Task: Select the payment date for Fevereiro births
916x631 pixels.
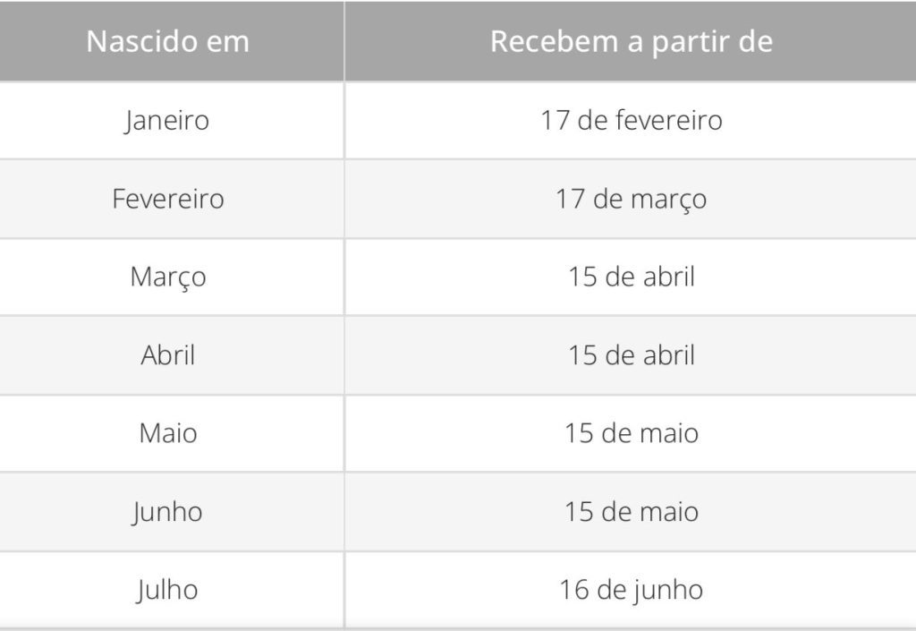Action: [631, 198]
